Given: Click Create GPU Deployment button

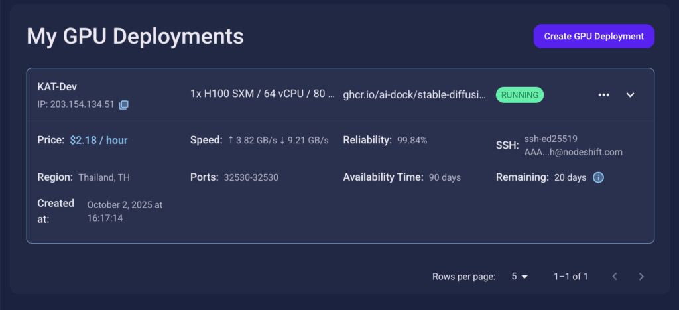Looking at the screenshot, I should [x=593, y=37].
